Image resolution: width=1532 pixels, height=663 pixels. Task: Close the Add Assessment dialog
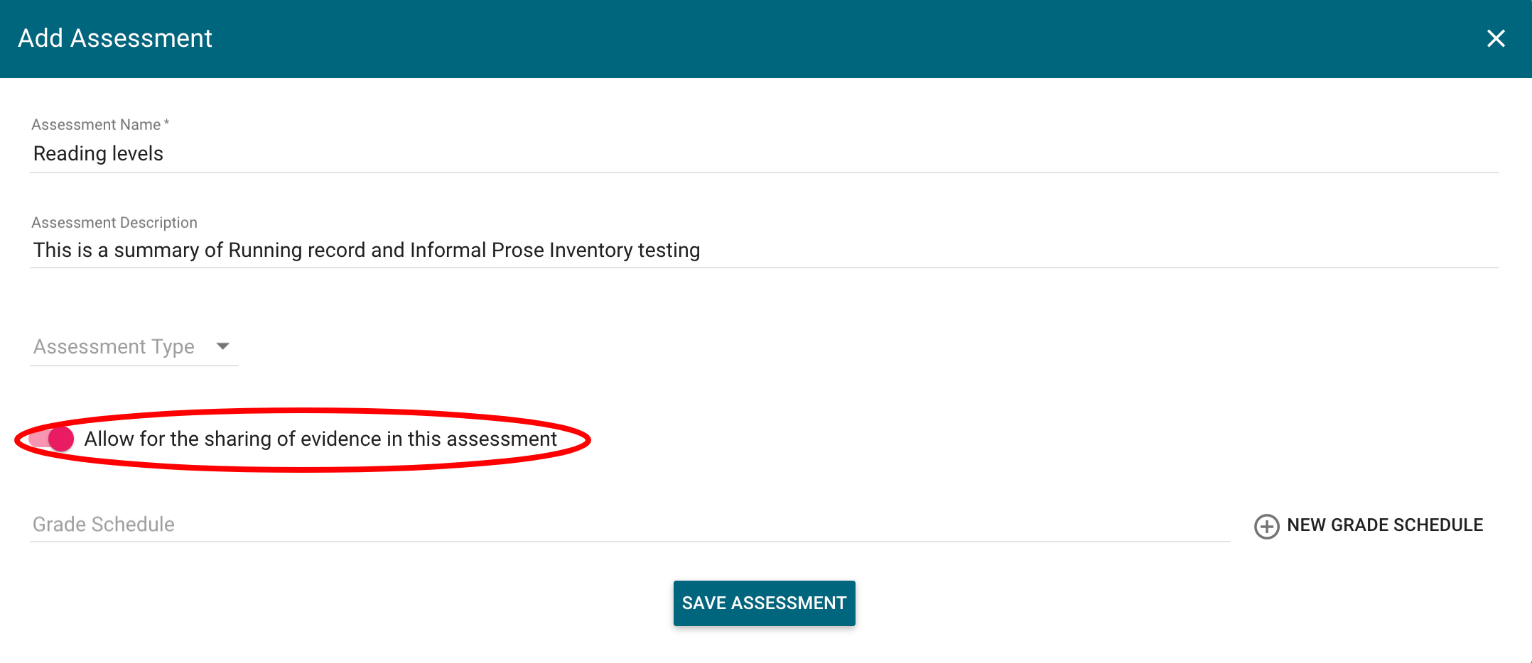tap(1496, 38)
